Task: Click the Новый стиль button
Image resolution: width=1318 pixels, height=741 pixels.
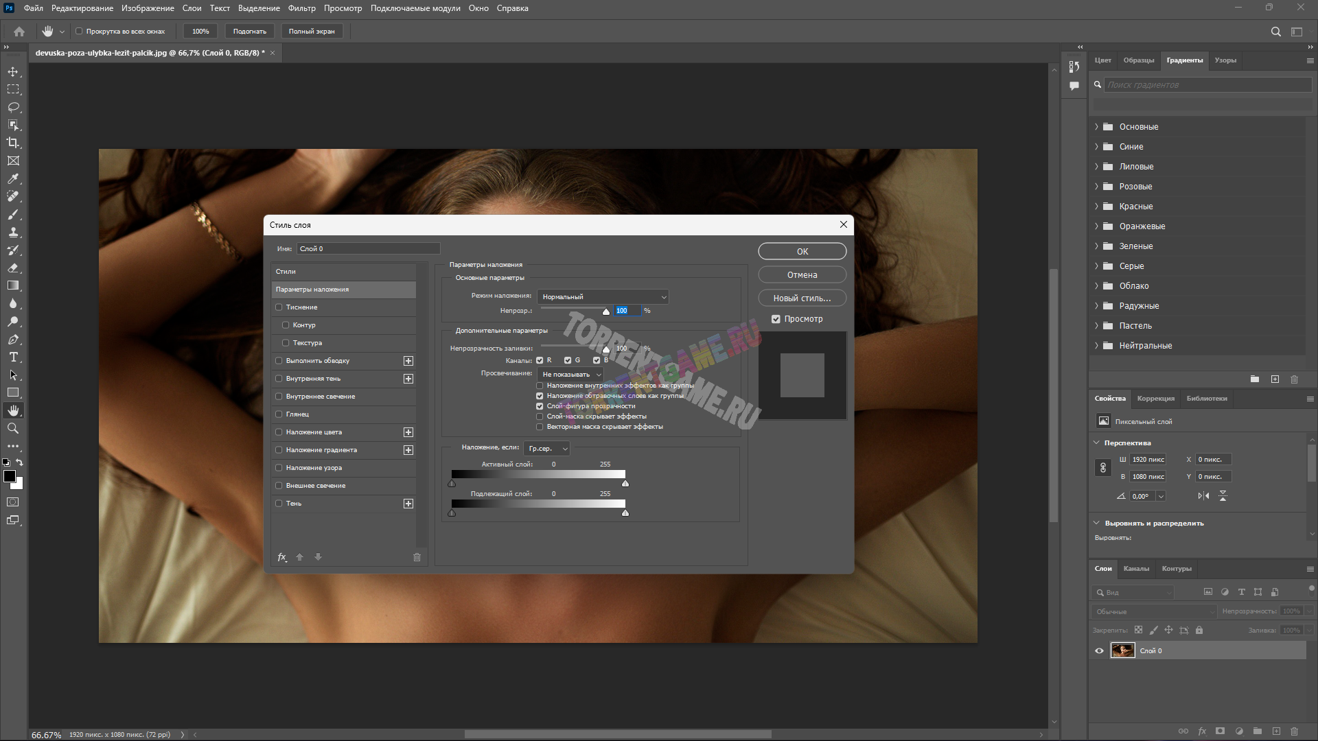Action: pos(802,298)
